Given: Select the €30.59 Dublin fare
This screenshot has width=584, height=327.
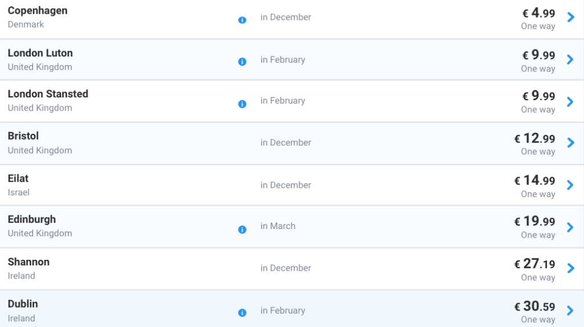Looking at the screenshot, I should (x=534, y=306).
